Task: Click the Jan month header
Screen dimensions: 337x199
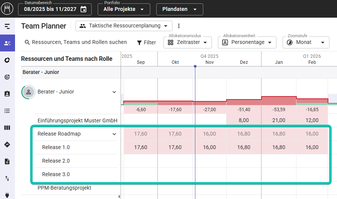Action: tap(279, 62)
